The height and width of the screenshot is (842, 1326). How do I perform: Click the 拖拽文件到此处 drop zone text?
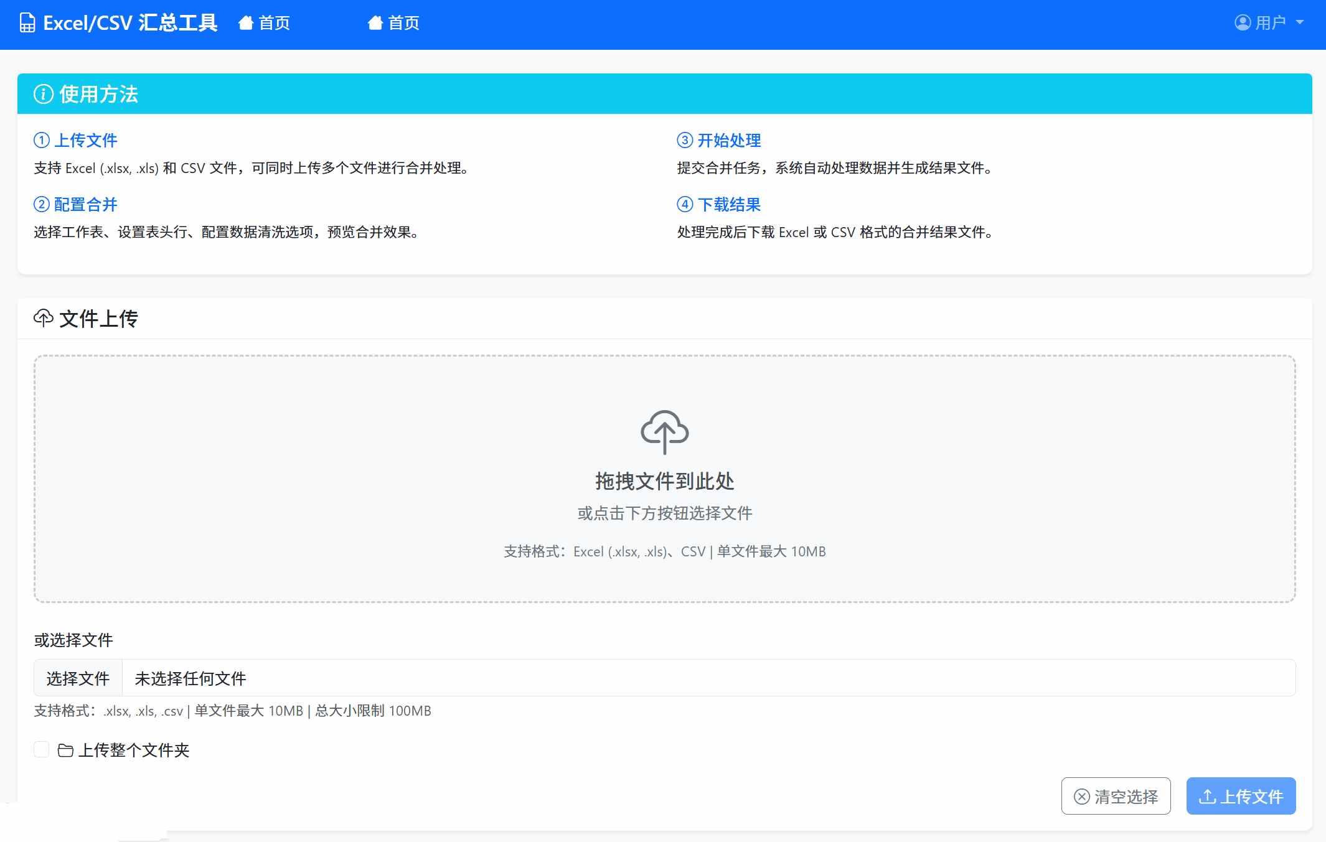(664, 481)
